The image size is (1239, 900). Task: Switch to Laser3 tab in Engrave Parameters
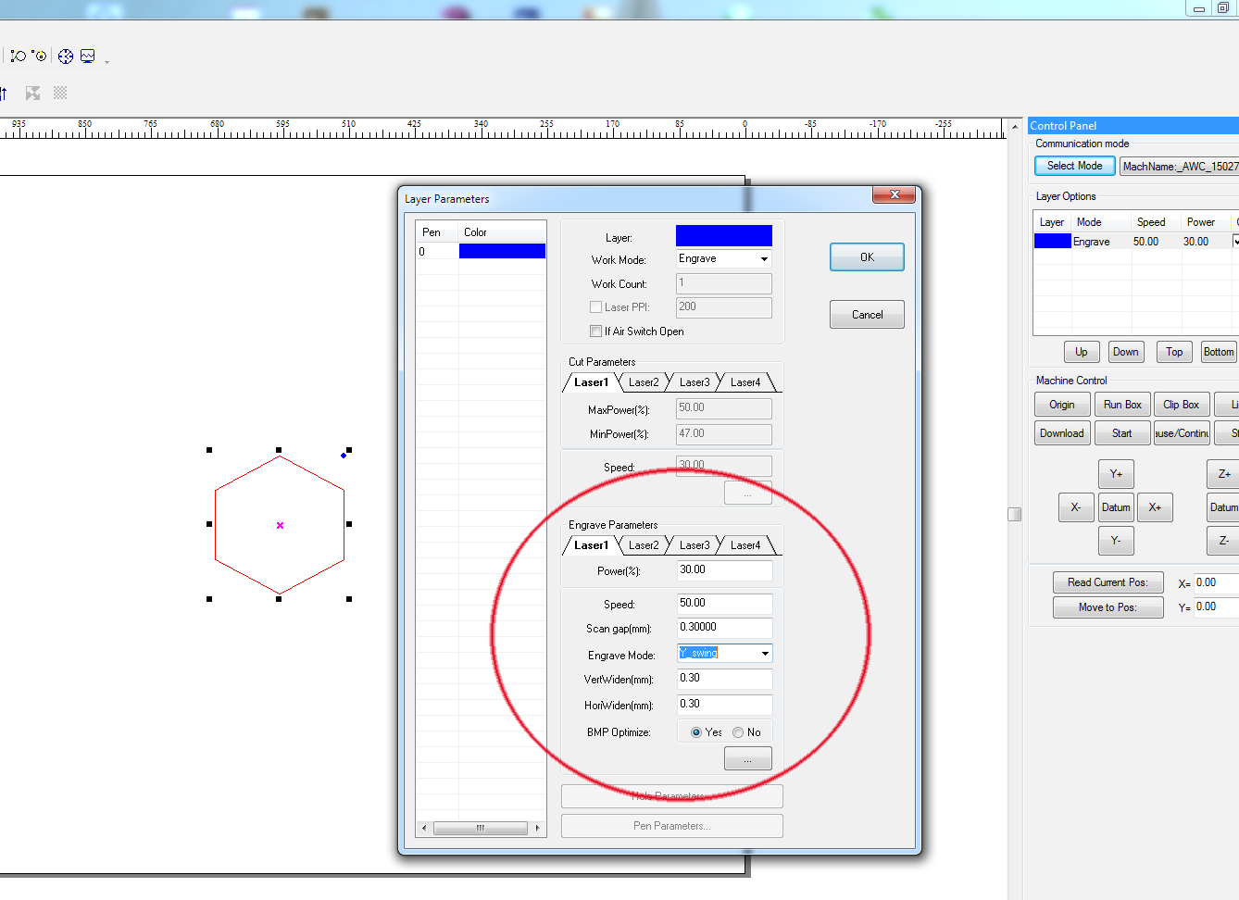tap(695, 545)
